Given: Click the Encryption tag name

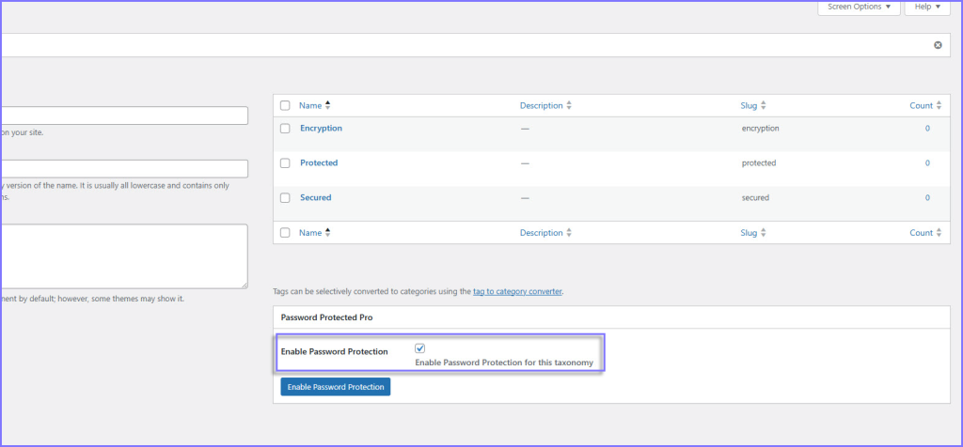Looking at the screenshot, I should [x=321, y=128].
